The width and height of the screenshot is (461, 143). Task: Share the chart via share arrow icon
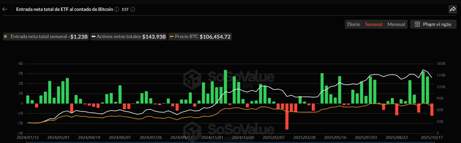coord(453,9)
